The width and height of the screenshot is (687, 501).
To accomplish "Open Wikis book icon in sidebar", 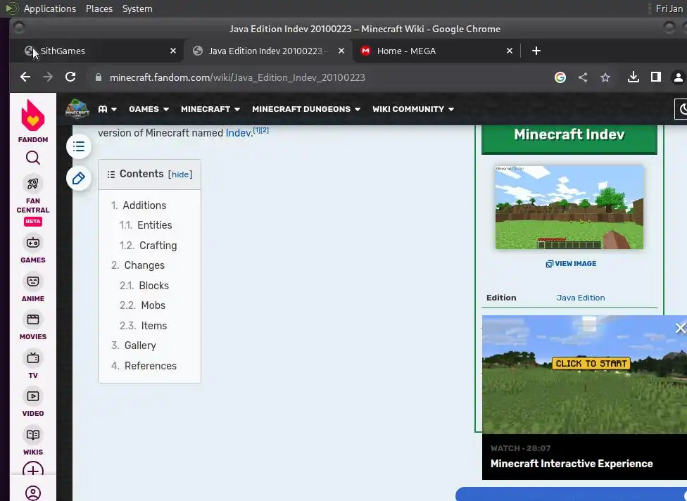I will [x=33, y=434].
